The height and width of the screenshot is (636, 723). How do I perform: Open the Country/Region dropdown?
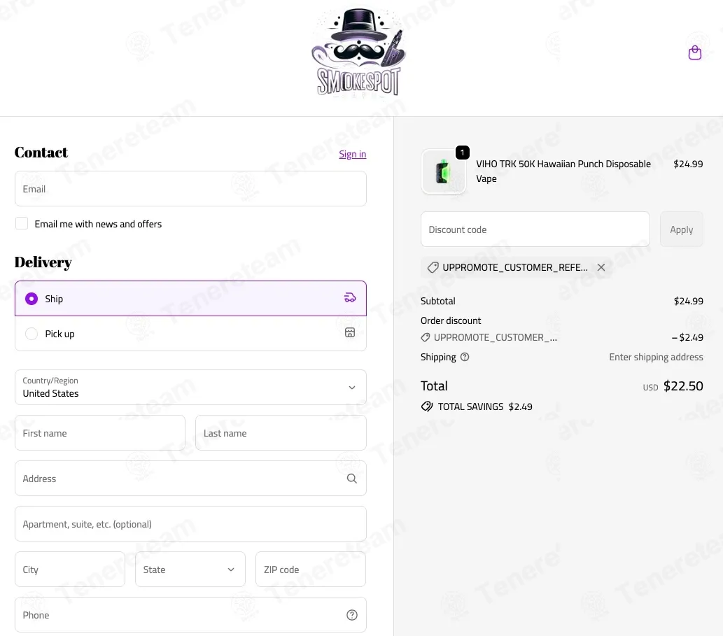click(190, 387)
